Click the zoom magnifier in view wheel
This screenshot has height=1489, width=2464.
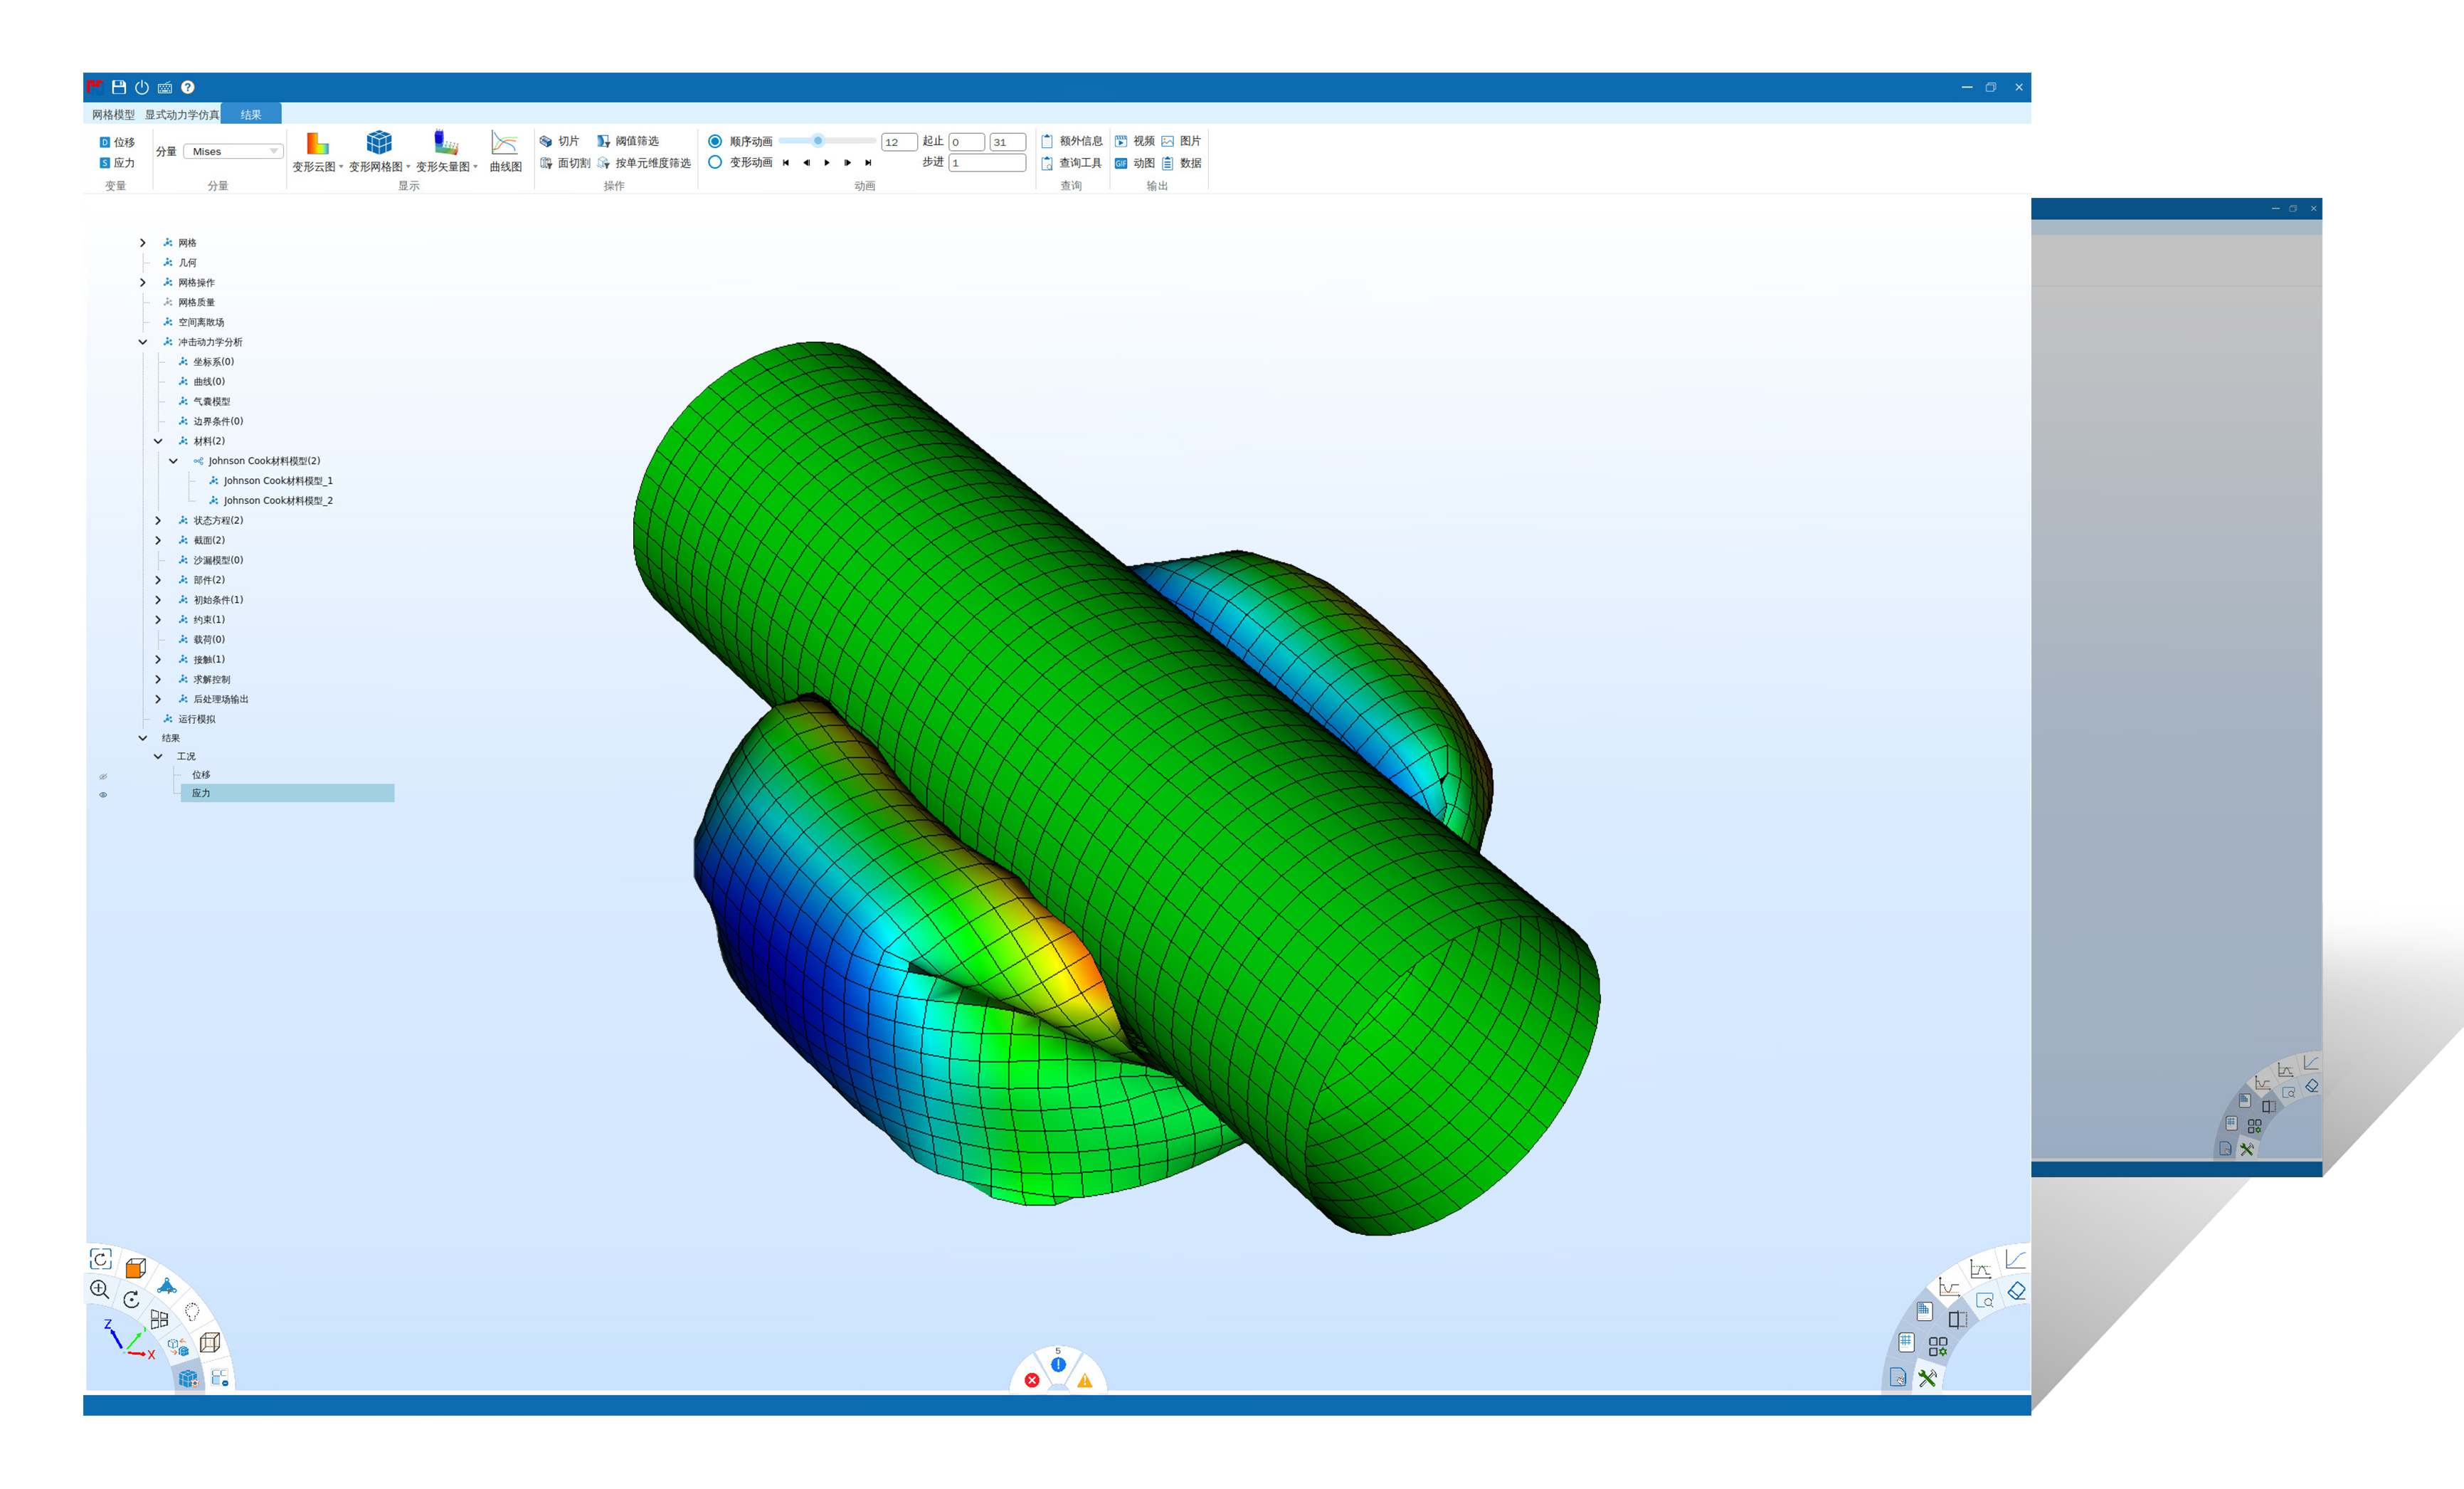click(x=99, y=1290)
